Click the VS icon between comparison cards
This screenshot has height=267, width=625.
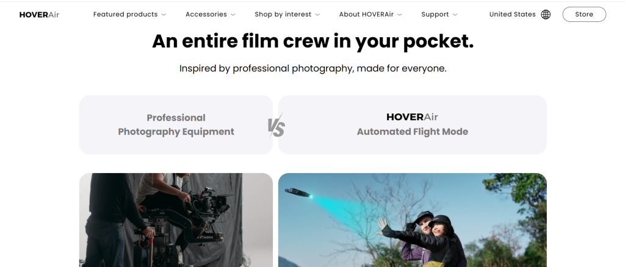tap(276, 126)
